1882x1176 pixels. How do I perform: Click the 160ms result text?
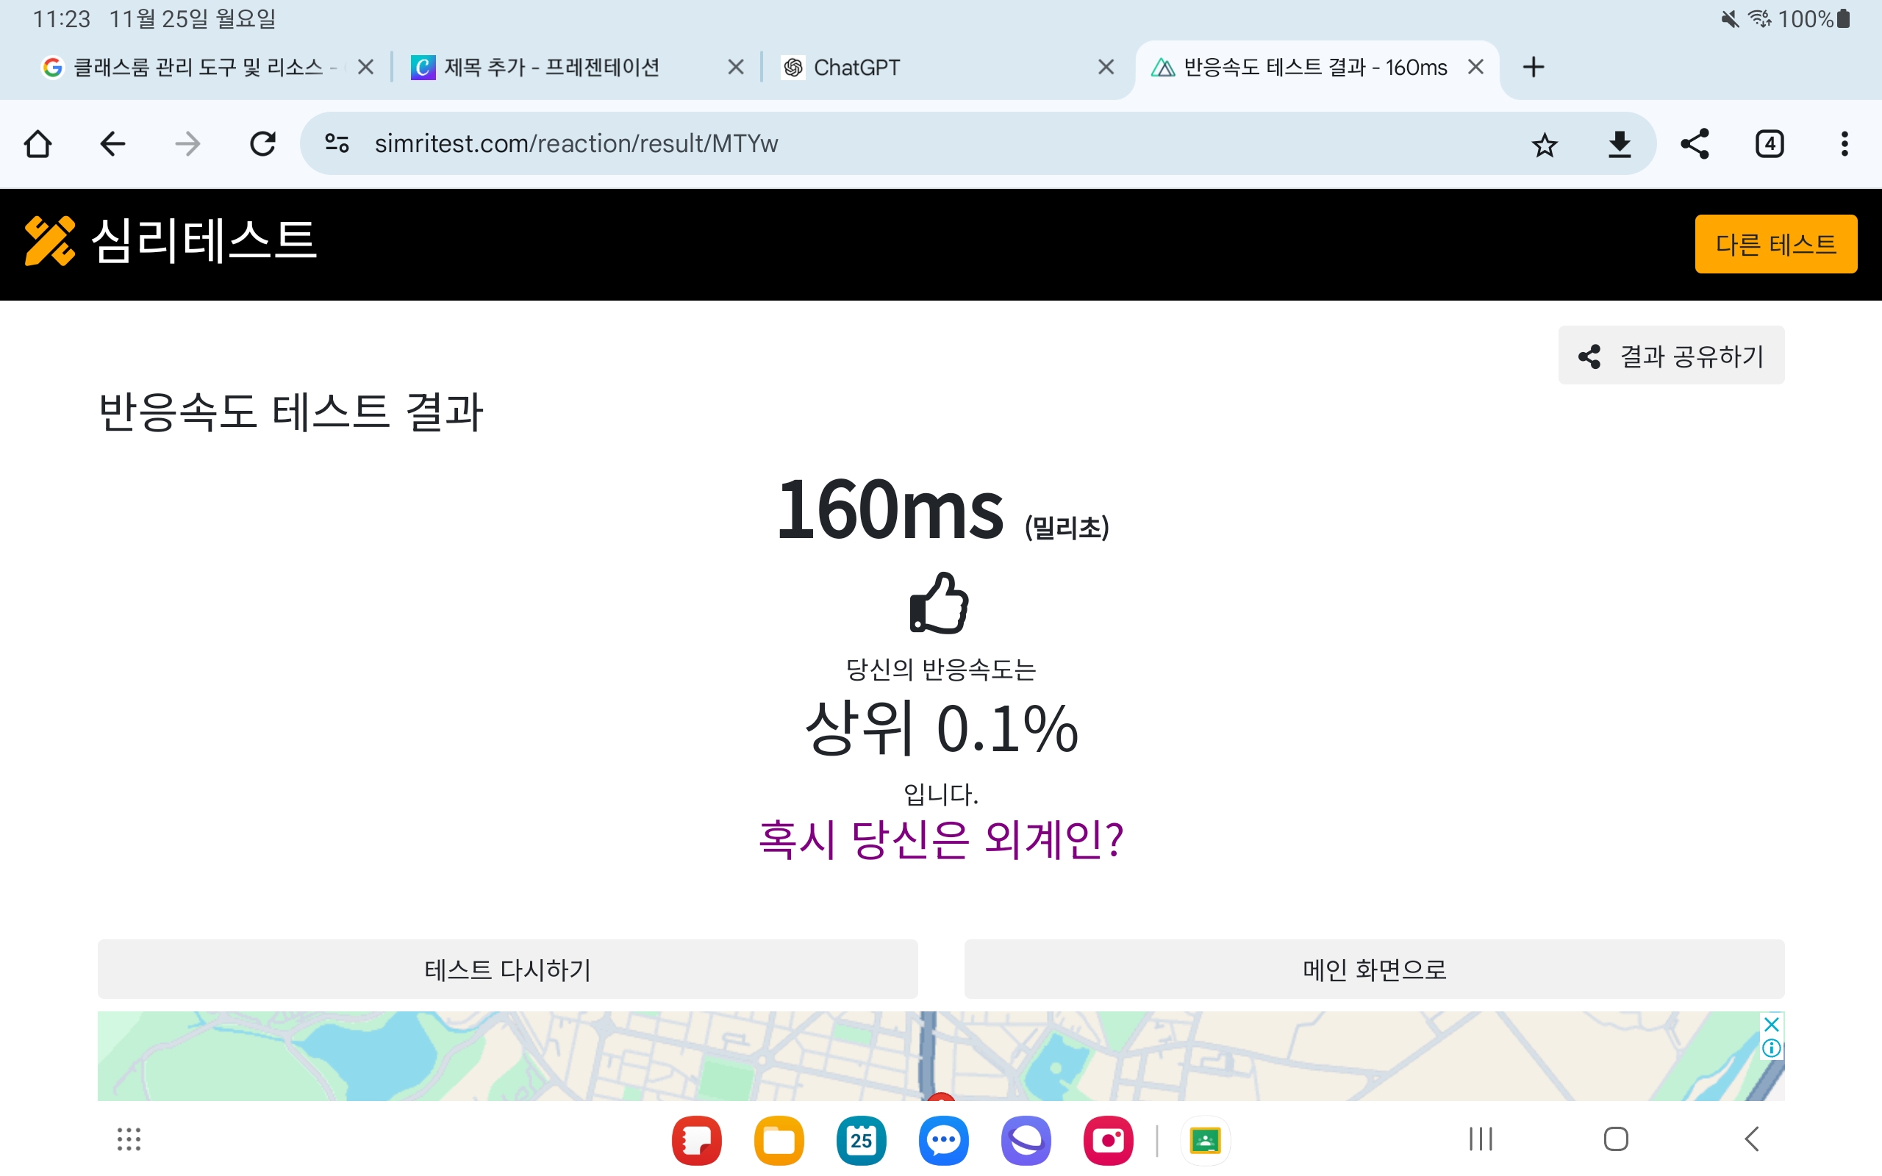click(890, 509)
